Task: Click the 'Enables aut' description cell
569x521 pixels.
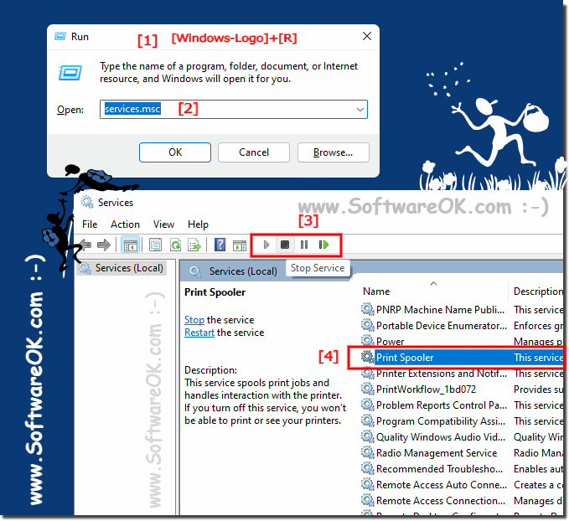Action: [x=538, y=469]
